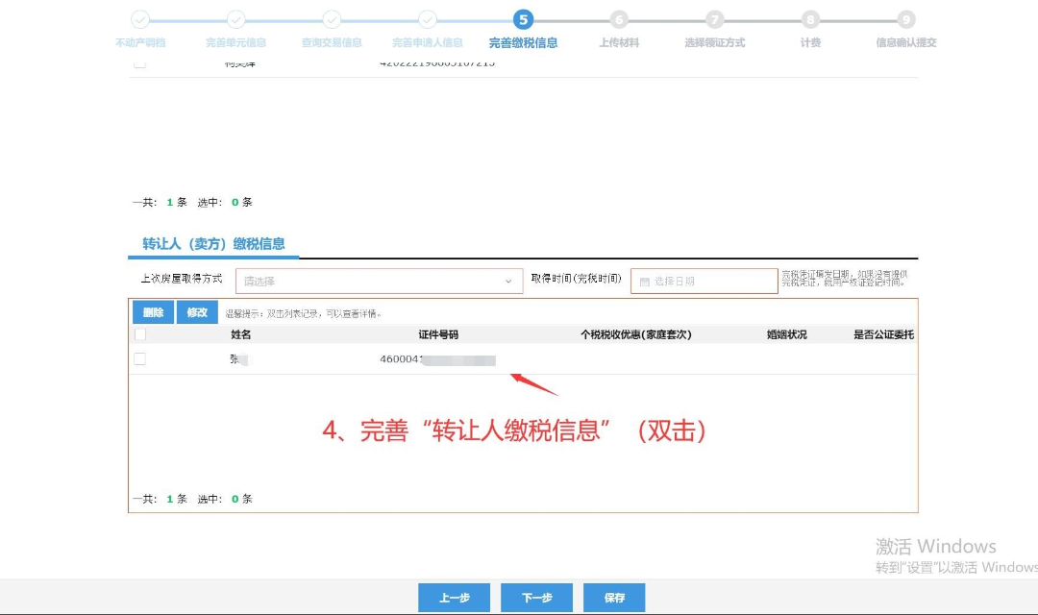Click the highlighted step 5 circle icon
The image size is (1038, 615).
click(523, 19)
